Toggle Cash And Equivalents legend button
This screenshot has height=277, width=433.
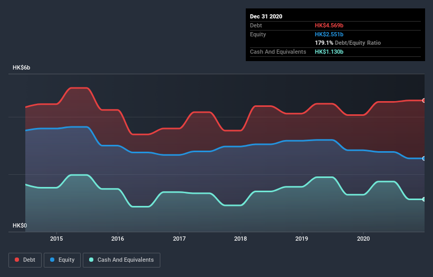121,260
